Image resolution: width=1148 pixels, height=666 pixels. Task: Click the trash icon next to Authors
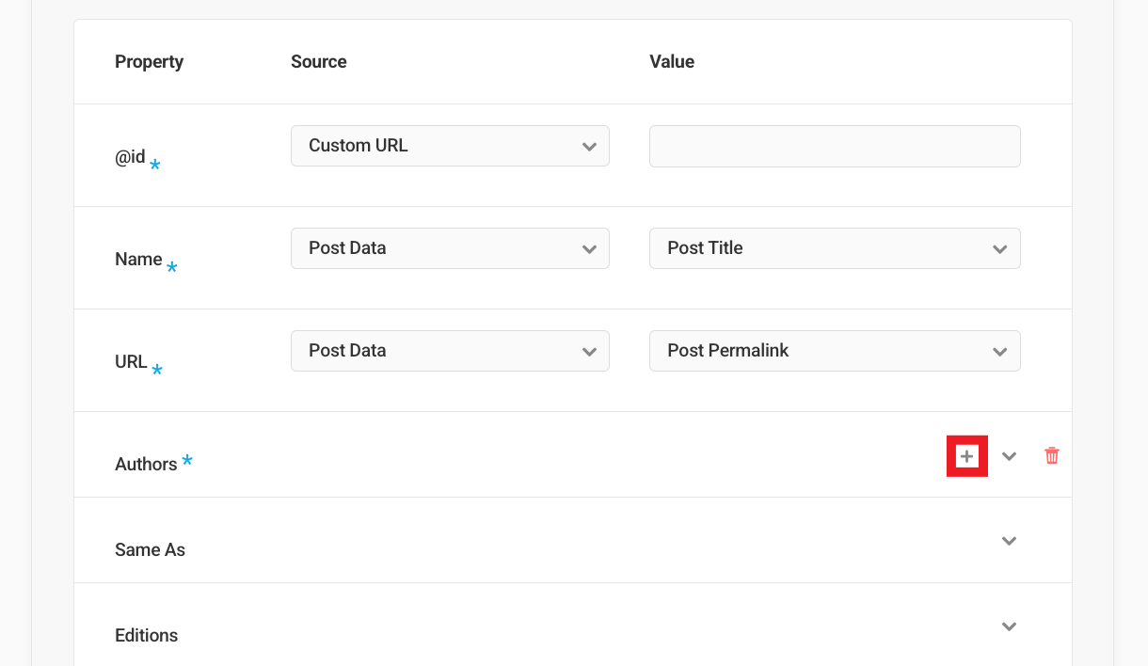tap(1051, 455)
